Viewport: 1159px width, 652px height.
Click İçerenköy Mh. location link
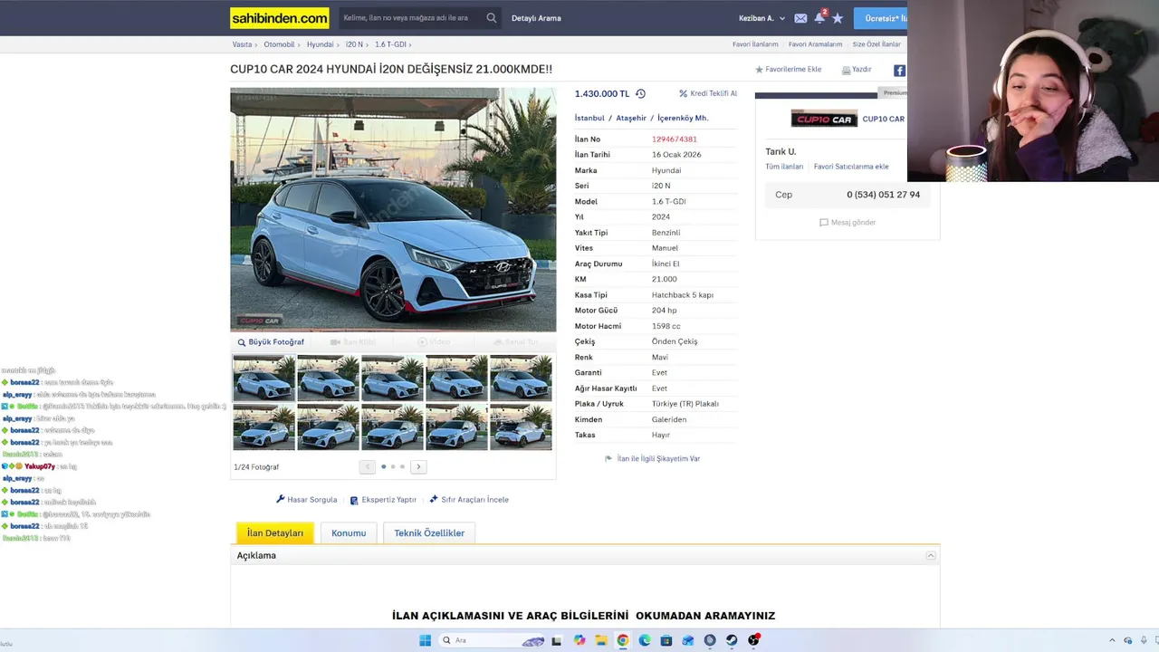[683, 118]
